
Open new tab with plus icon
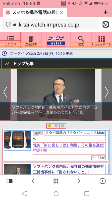[x=105, y=12]
